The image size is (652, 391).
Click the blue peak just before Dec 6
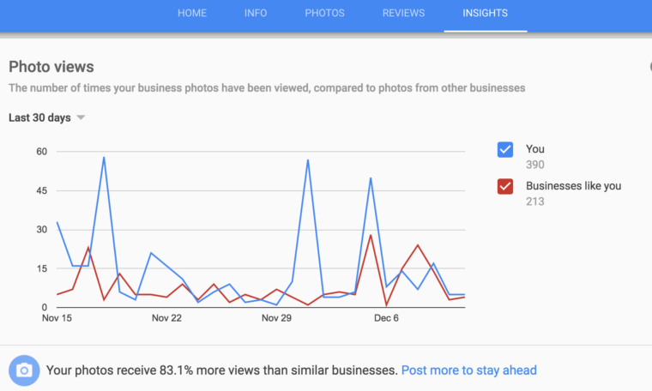(371, 178)
